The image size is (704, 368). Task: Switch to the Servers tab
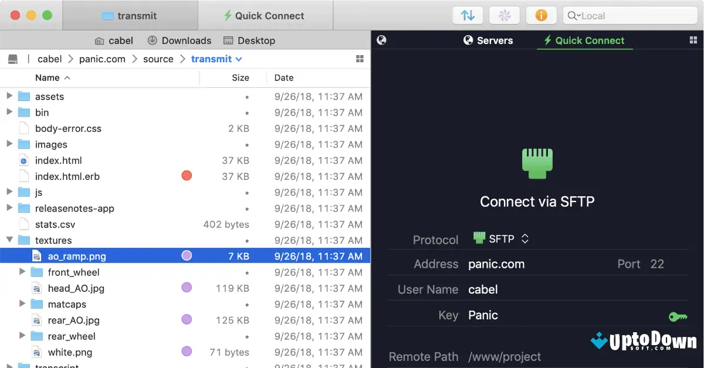[x=488, y=40]
